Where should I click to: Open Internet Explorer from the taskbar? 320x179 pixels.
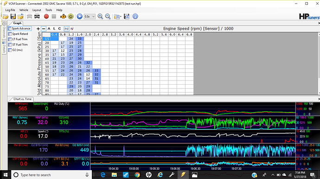(160, 175)
